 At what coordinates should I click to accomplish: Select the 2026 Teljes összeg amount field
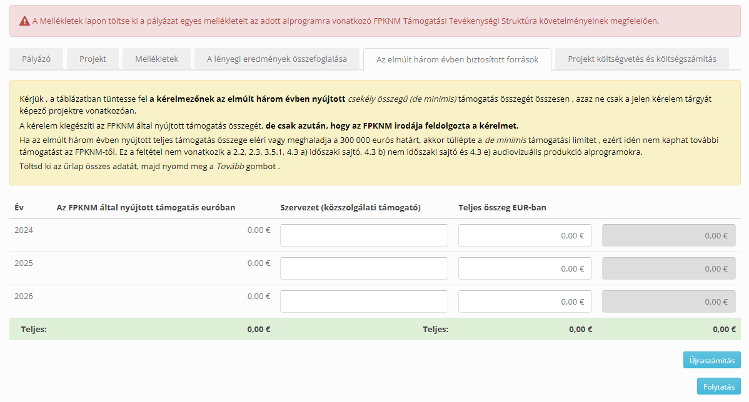coord(525,301)
